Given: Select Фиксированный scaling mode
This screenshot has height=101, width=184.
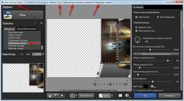Looking at the screenshot, I should pos(158,17).
